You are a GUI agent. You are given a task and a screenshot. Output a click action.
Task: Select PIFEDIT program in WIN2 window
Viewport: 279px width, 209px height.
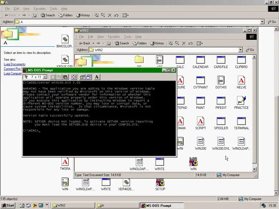click(x=221, y=103)
